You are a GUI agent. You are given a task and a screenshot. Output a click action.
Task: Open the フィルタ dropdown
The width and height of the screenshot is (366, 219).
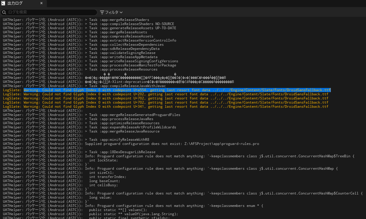(x=111, y=12)
